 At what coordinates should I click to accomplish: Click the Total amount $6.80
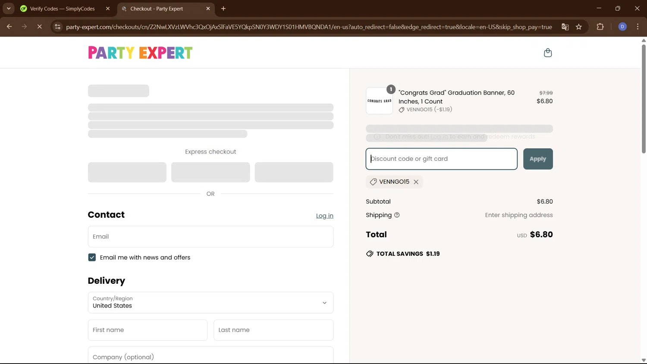541,235
